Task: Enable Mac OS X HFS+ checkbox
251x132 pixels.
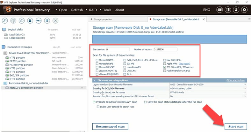Action: tap(165, 60)
